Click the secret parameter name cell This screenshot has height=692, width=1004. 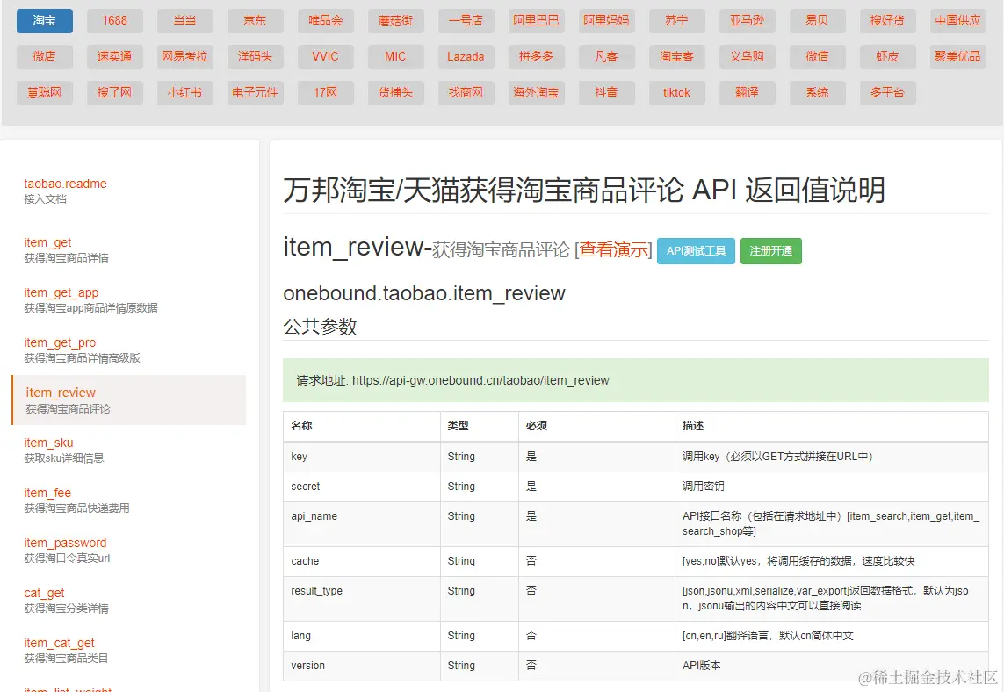point(362,487)
